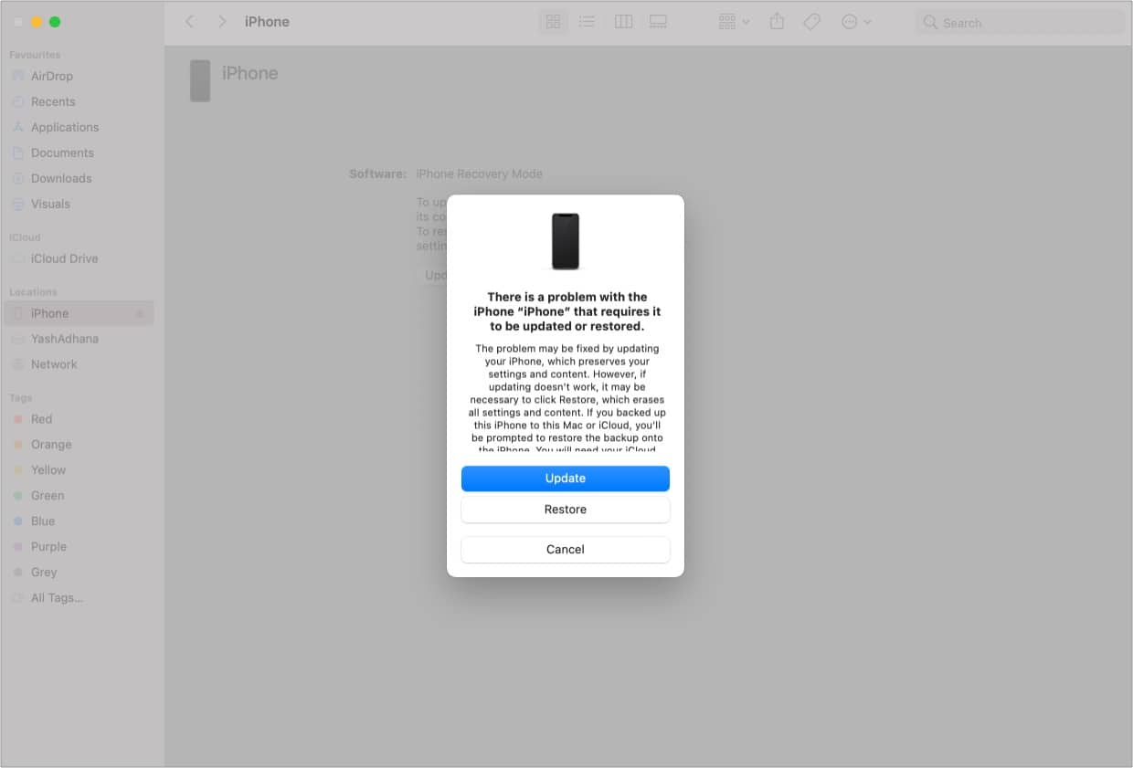Switch to icon grid view
This screenshot has width=1133, height=768.
coord(553,22)
